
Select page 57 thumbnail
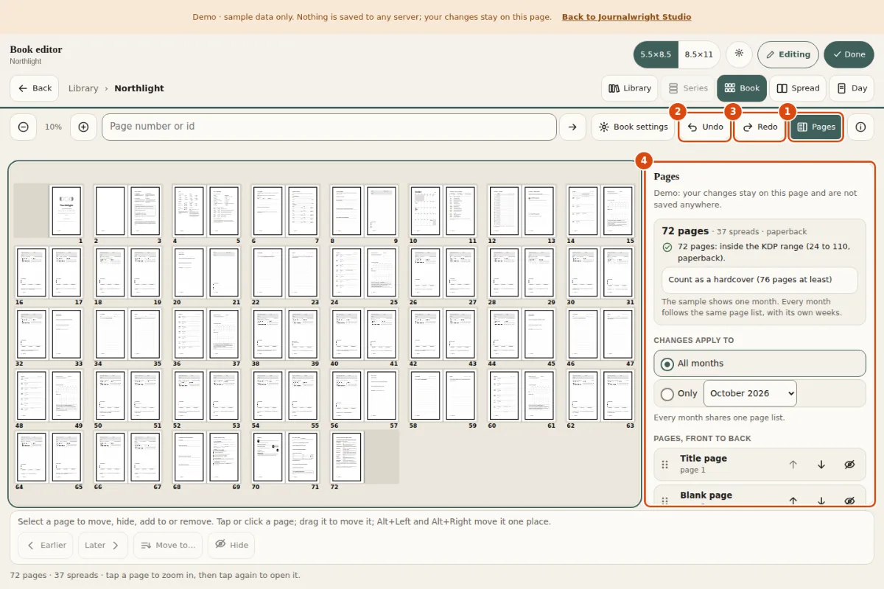tap(382, 395)
